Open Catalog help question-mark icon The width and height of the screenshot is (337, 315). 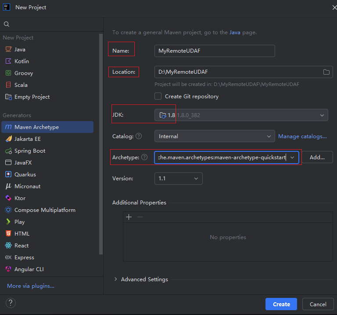(x=139, y=136)
